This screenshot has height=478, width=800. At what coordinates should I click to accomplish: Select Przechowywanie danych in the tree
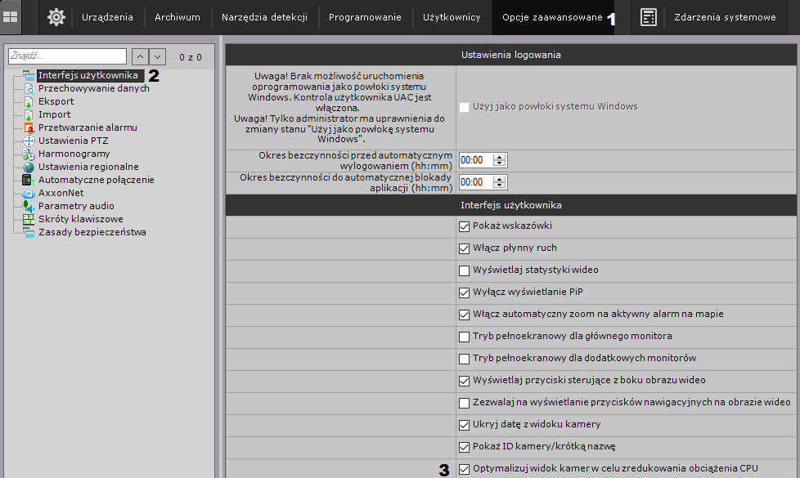[x=94, y=89]
